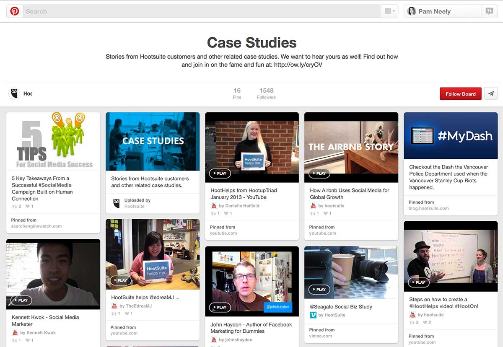Viewport: 503px width, 347px height.
Task: Click the Pinterest logo icon
Action: (x=15, y=11)
